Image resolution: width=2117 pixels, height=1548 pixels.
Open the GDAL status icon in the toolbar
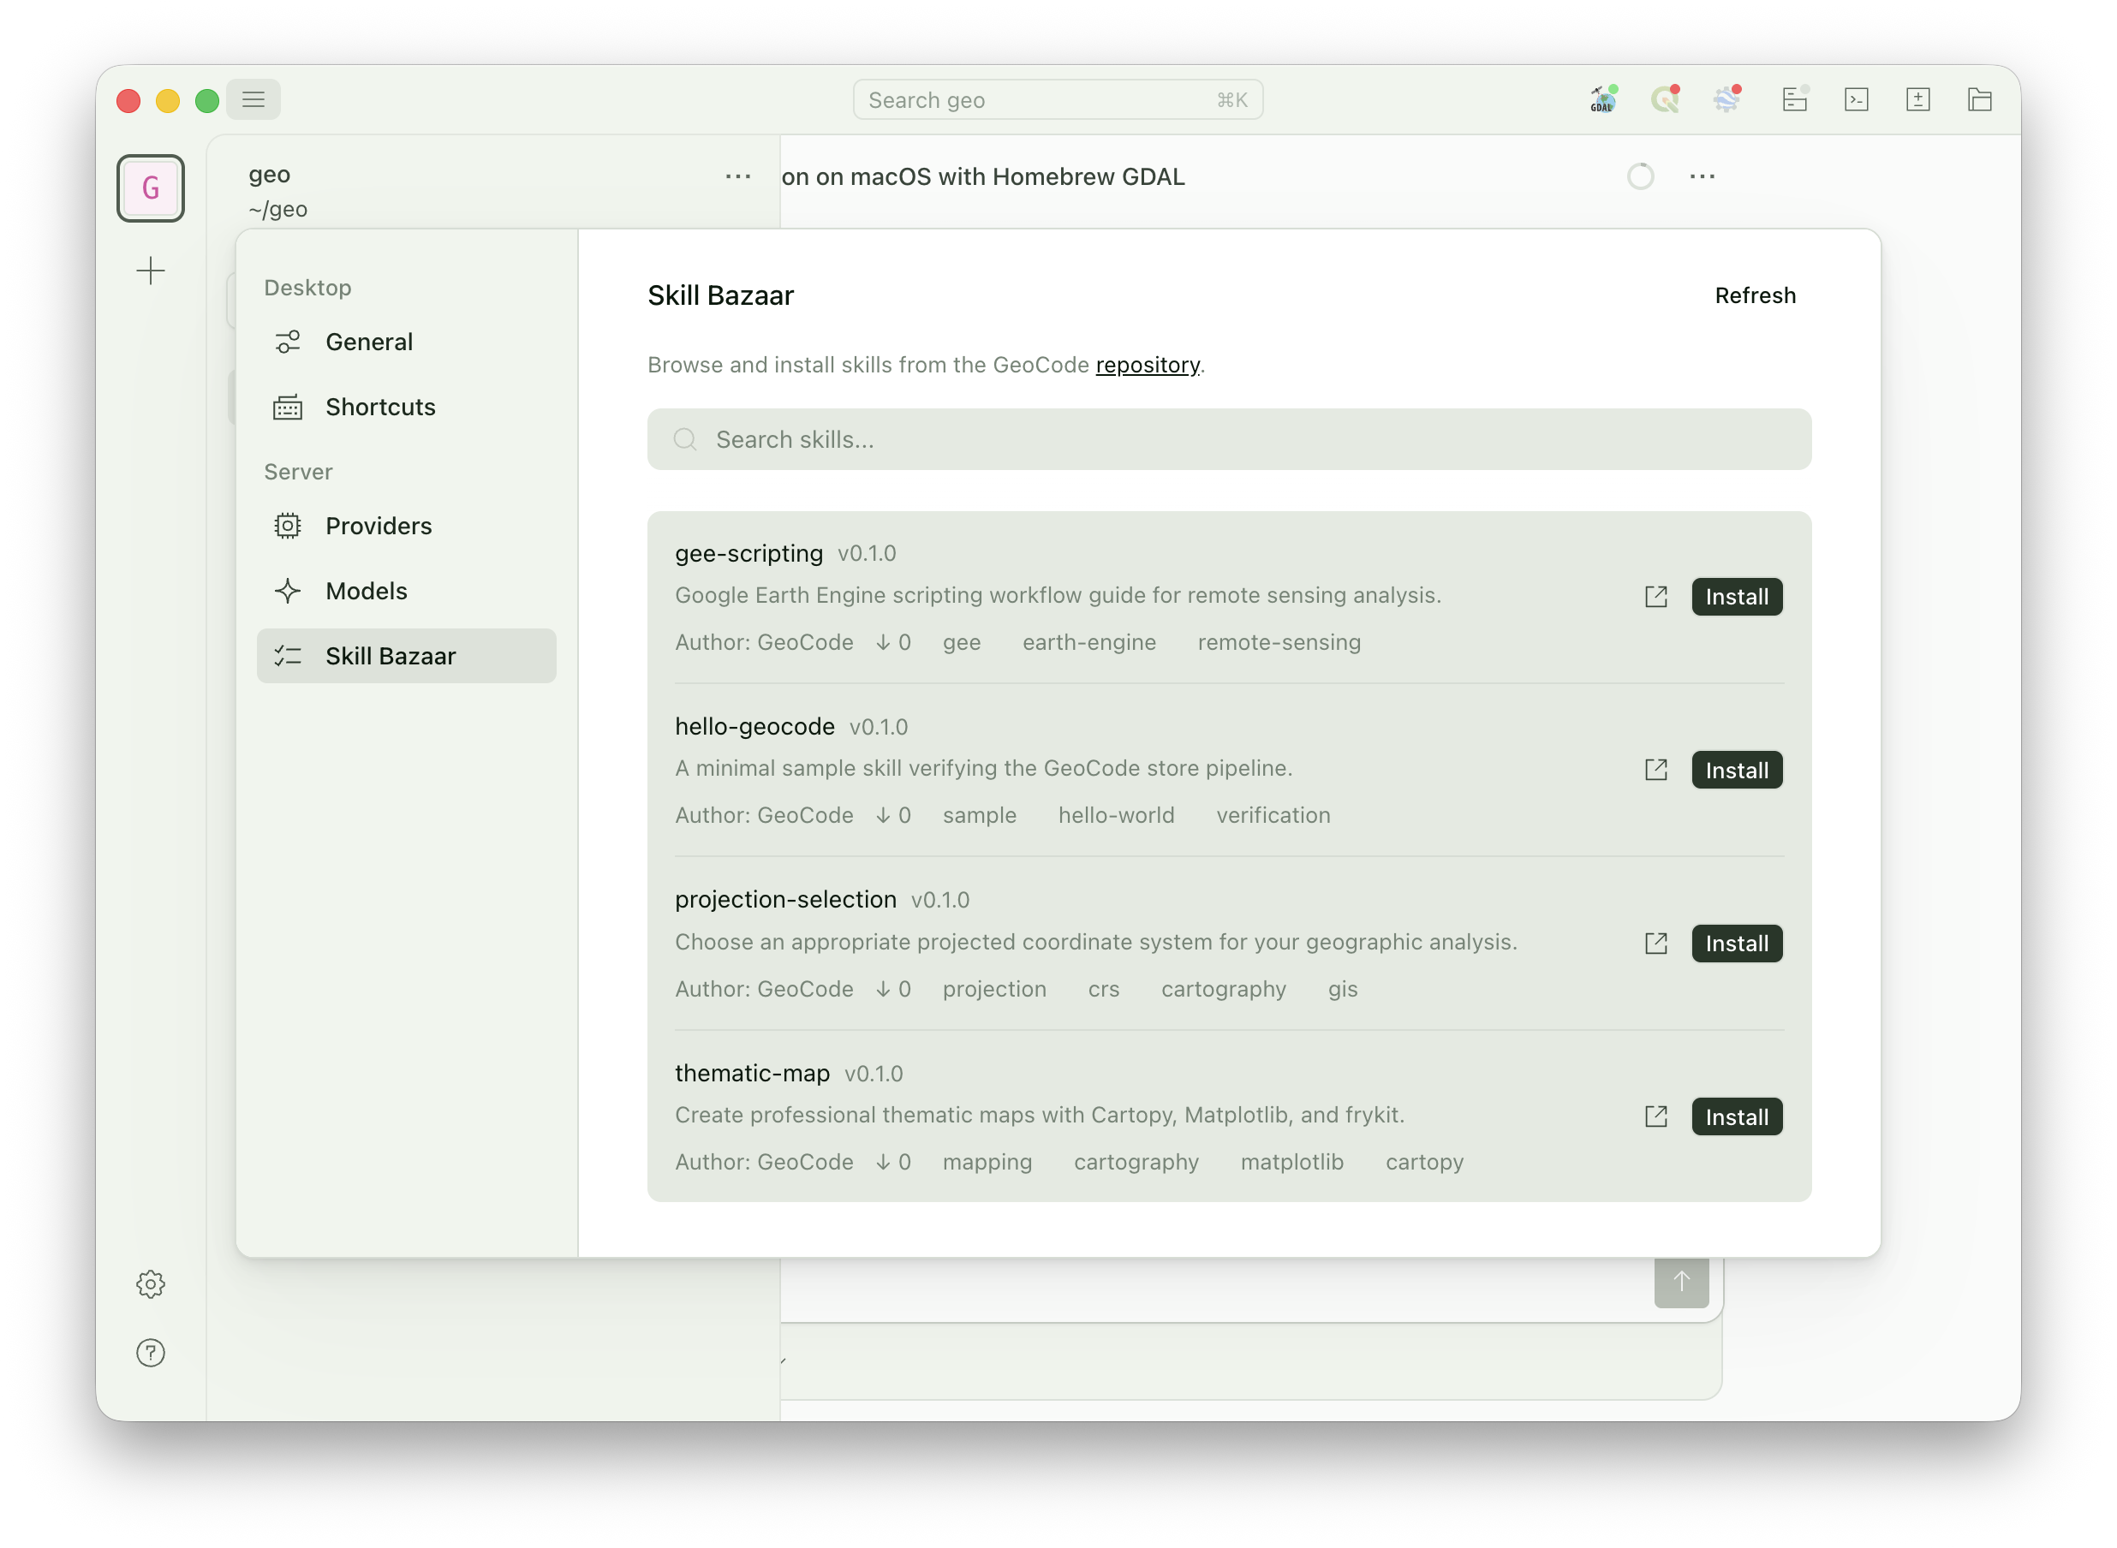[x=1603, y=99]
